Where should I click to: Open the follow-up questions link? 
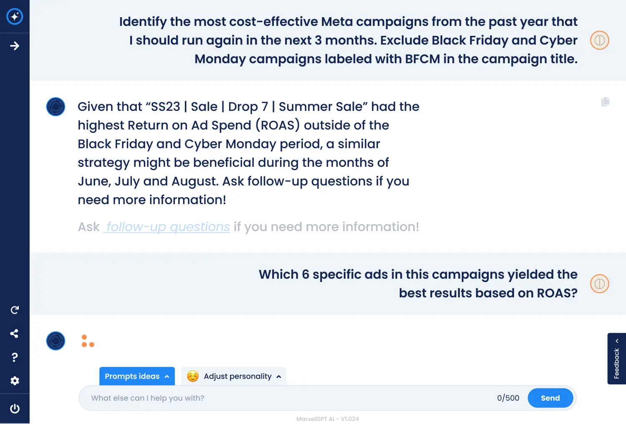pos(167,227)
